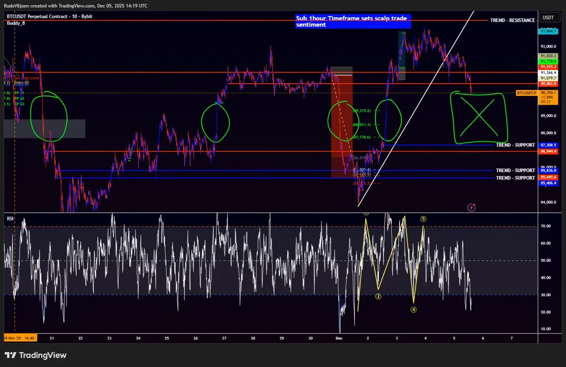Image resolution: width=566 pixels, height=367 pixels.
Task: Click the TREND - RESISTANCE line label
Action: [x=512, y=20]
